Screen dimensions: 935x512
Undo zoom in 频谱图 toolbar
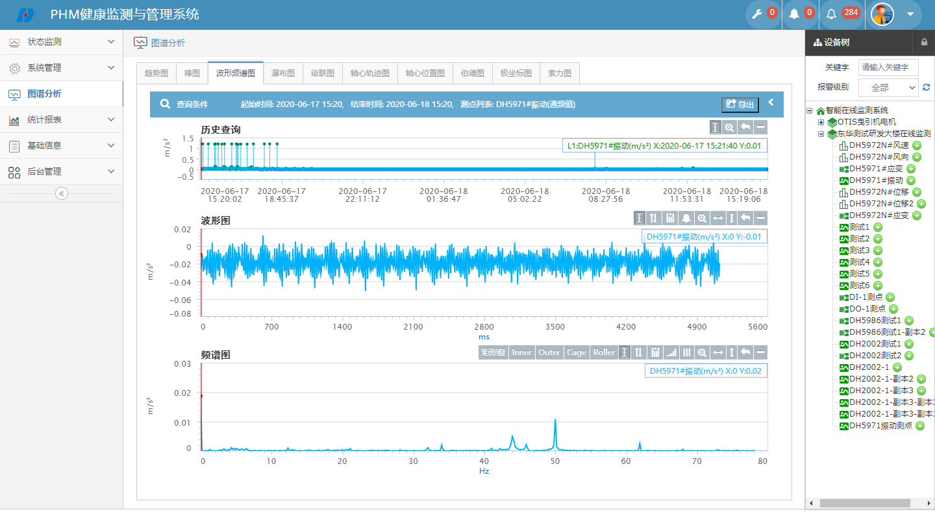click(x=746, y=352)
